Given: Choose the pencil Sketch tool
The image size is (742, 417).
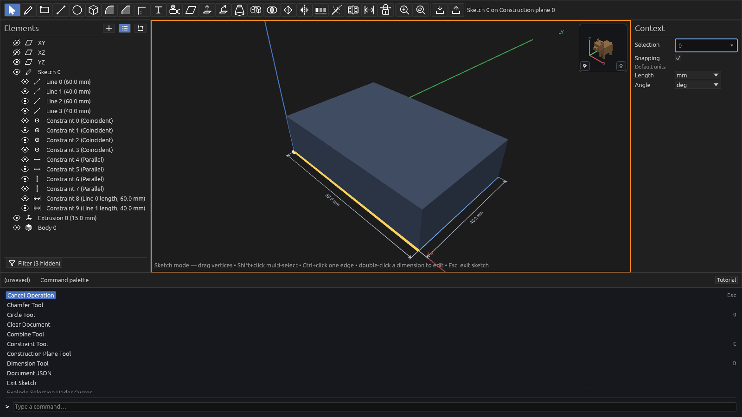Looking at the screenshot, I should click(x=28, y=10).
